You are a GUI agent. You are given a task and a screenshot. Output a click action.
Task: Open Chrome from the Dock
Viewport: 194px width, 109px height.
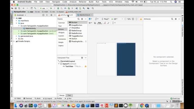(x=142, y=106)
